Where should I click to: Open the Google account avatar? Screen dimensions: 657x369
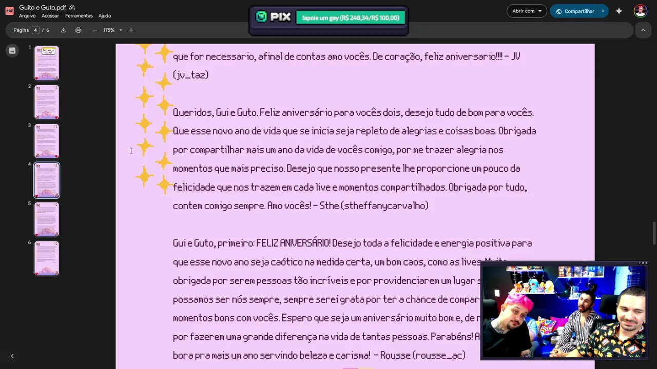(x=640, y=11)
